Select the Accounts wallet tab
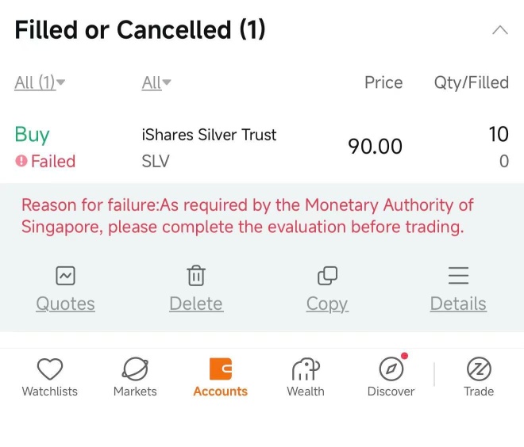The width and height of the screenshot is (524, 447). click(221, 377)
